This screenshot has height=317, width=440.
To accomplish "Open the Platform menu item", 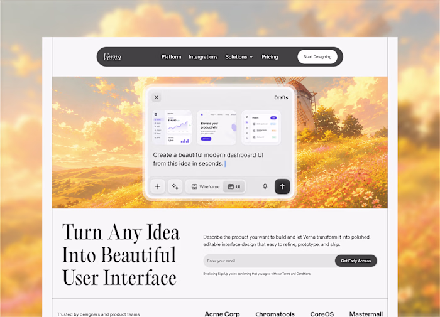I will point(171,57).
